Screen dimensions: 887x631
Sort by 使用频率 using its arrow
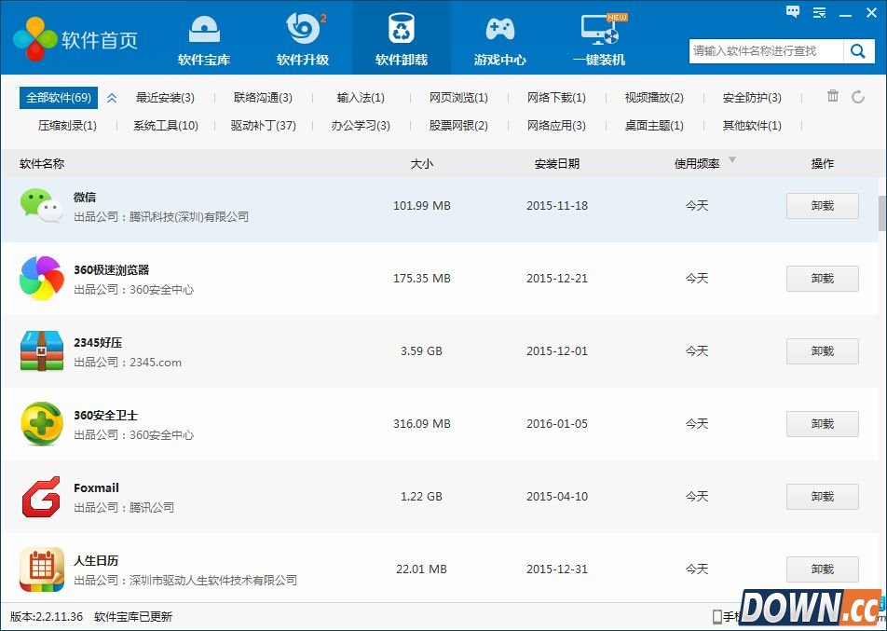pyautogui.click(x=732, y=162)
